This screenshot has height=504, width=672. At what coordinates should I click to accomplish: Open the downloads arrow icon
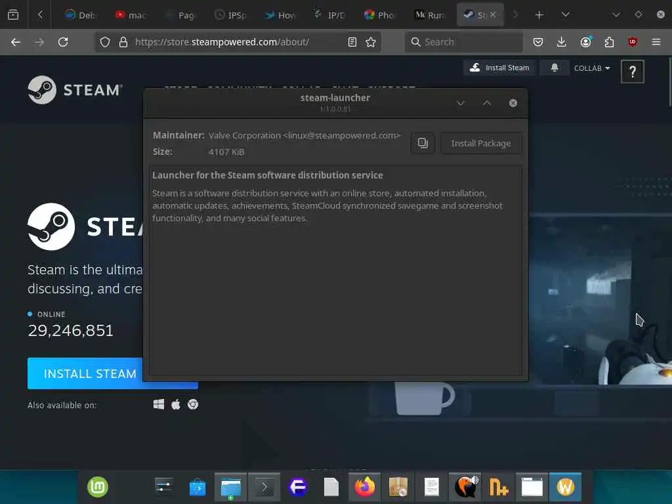coord(562,42)
